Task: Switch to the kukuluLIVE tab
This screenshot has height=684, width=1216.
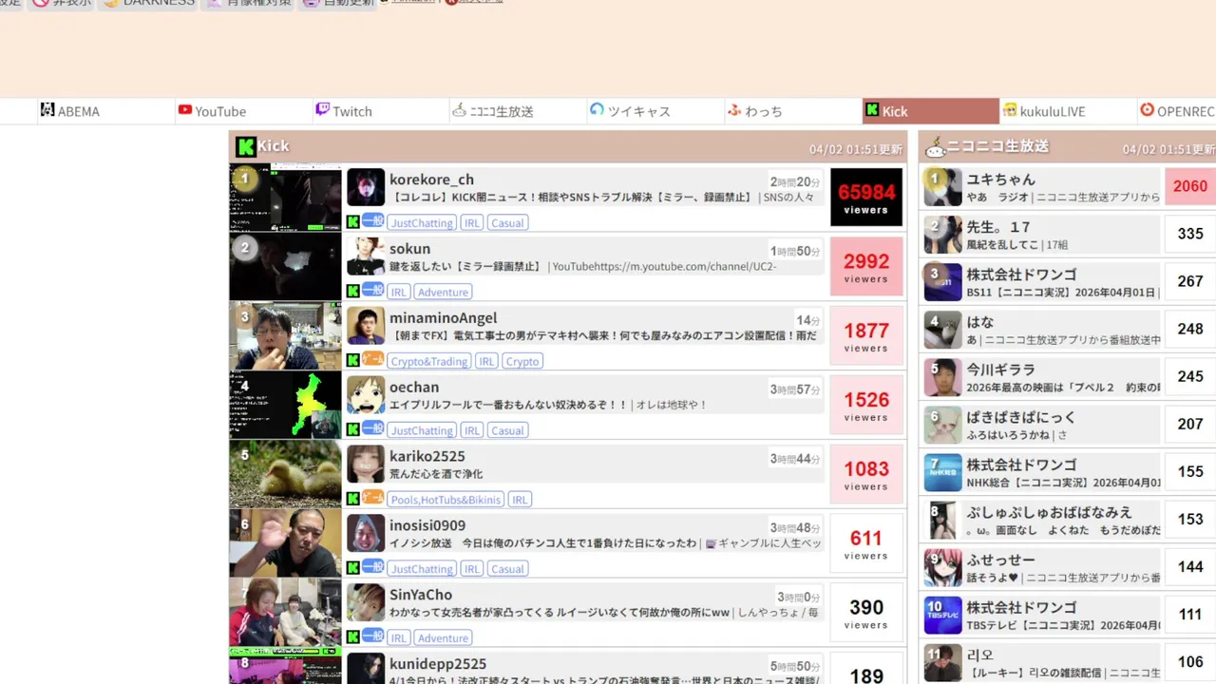Action: coord(1068,111)
